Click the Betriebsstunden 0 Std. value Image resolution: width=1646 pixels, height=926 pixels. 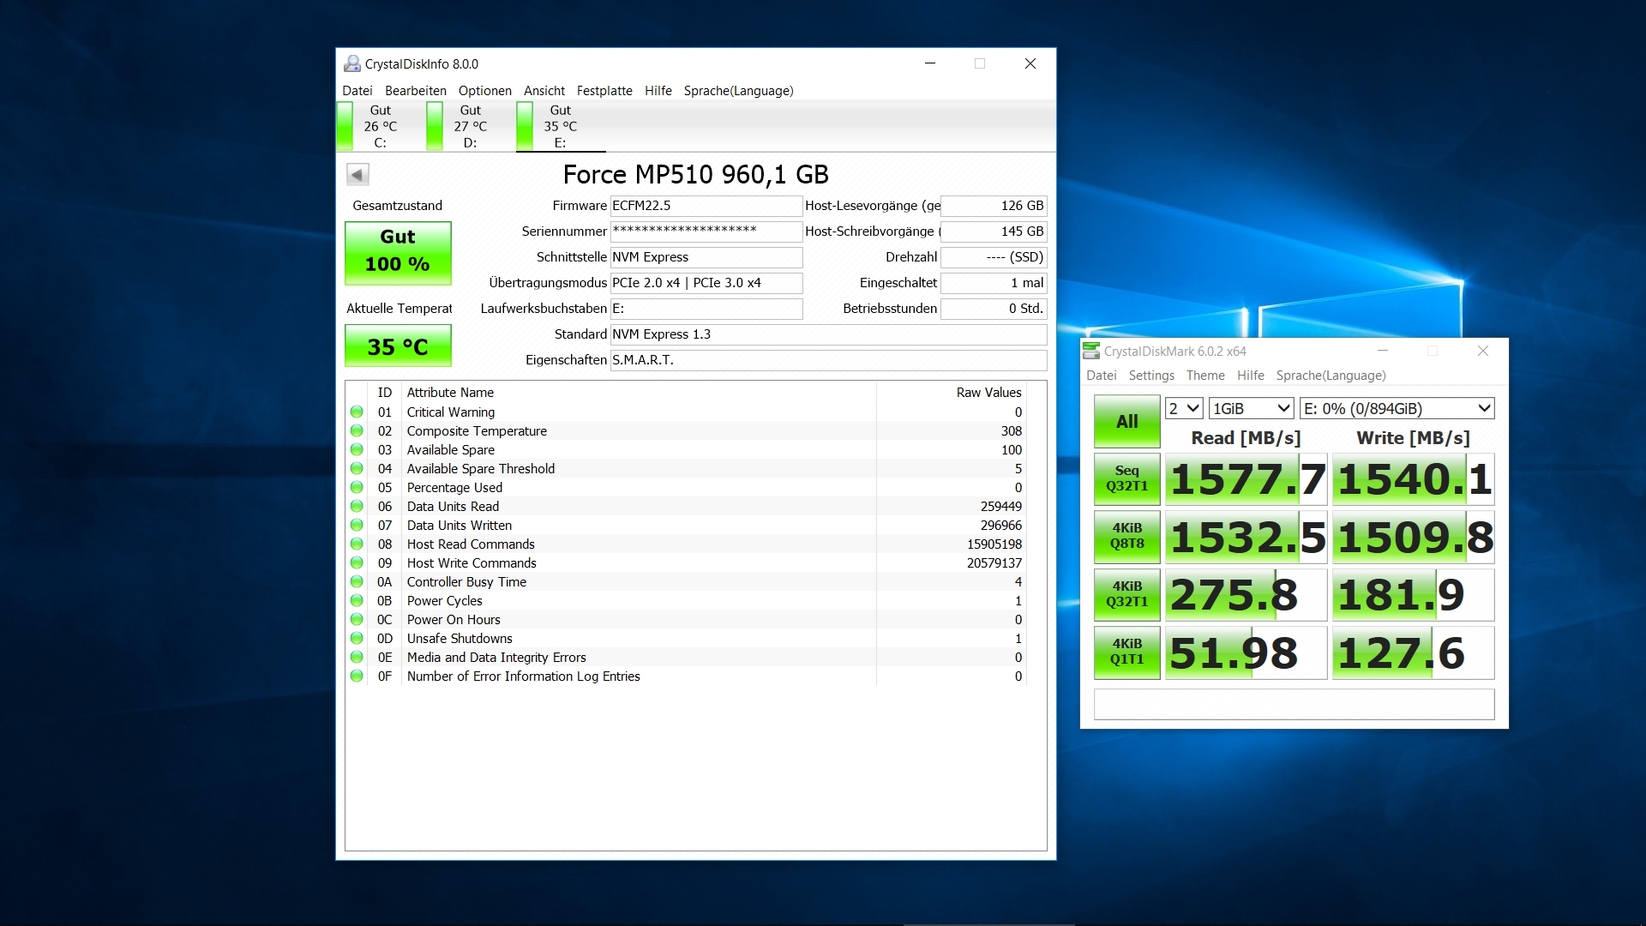(994, 309)
